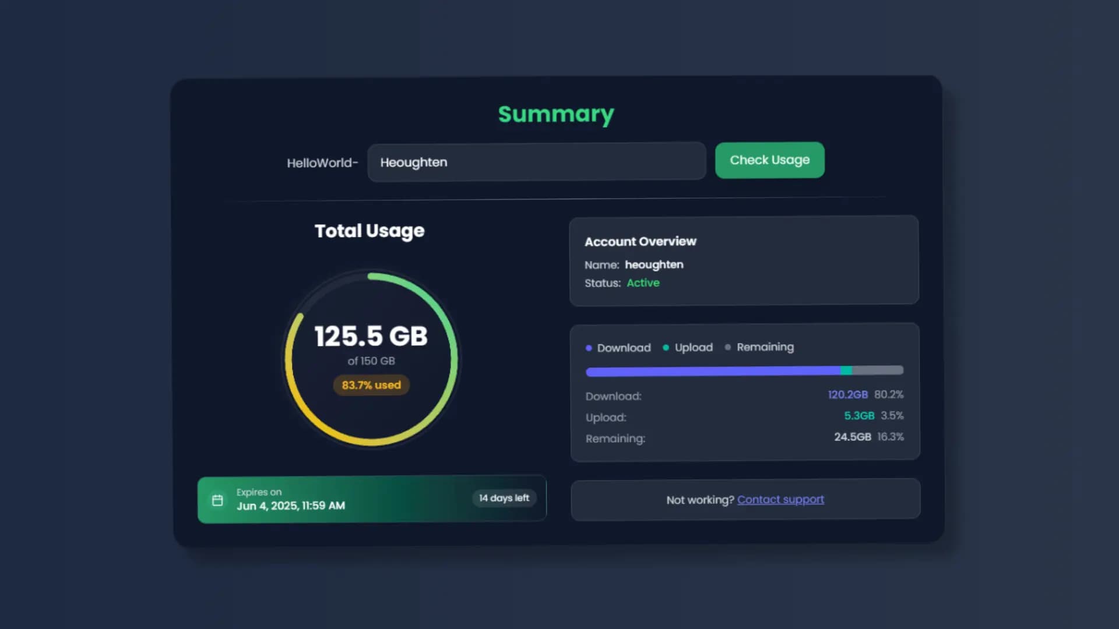This screenshot has height=629, width=1119.
Task: Click the blue download segment of usage bar
Action: 711,371
